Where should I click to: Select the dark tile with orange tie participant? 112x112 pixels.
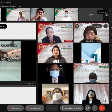[55, 73]
